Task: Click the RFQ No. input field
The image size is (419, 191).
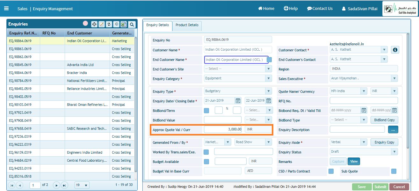Action: point(364,101)
